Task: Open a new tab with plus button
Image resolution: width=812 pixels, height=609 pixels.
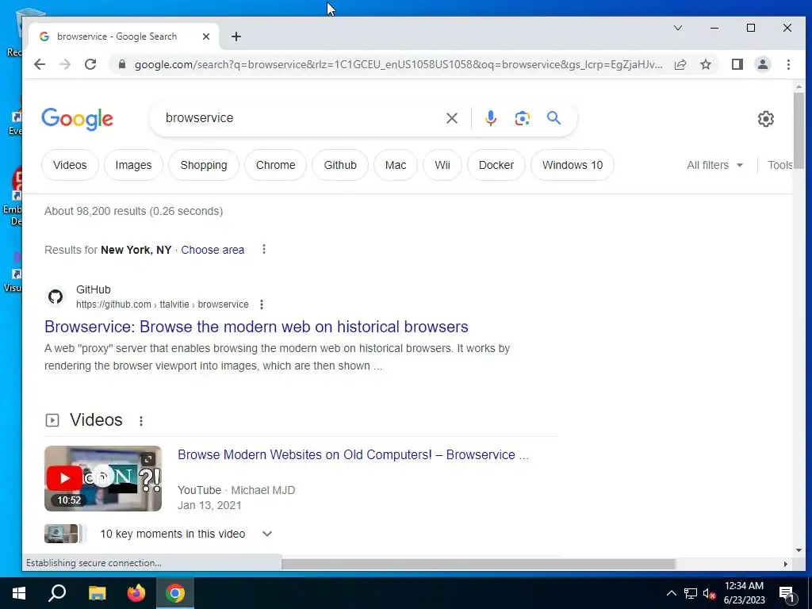Action: coord(236,36)
